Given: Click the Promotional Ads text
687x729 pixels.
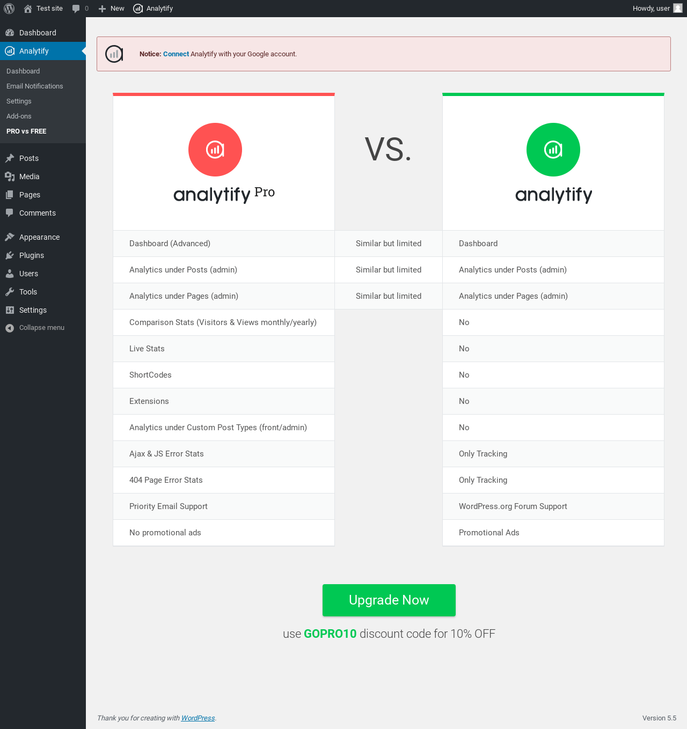Looking at the screenshot, I should (x=489, y=533).
